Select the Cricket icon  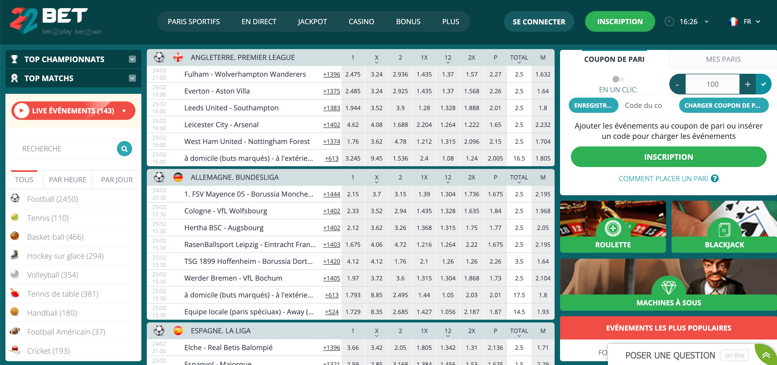15,350
